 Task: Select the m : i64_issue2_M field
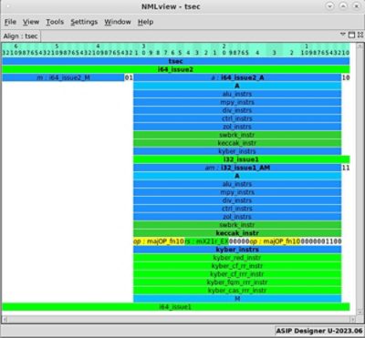coord(63,77)
